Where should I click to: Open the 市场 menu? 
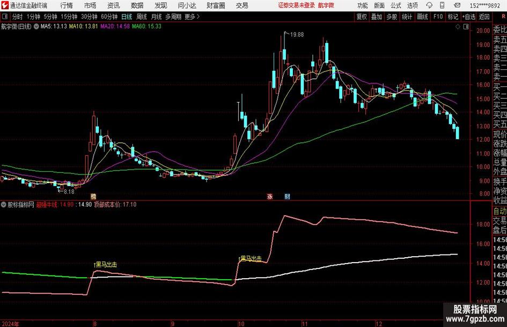point(90,5)
